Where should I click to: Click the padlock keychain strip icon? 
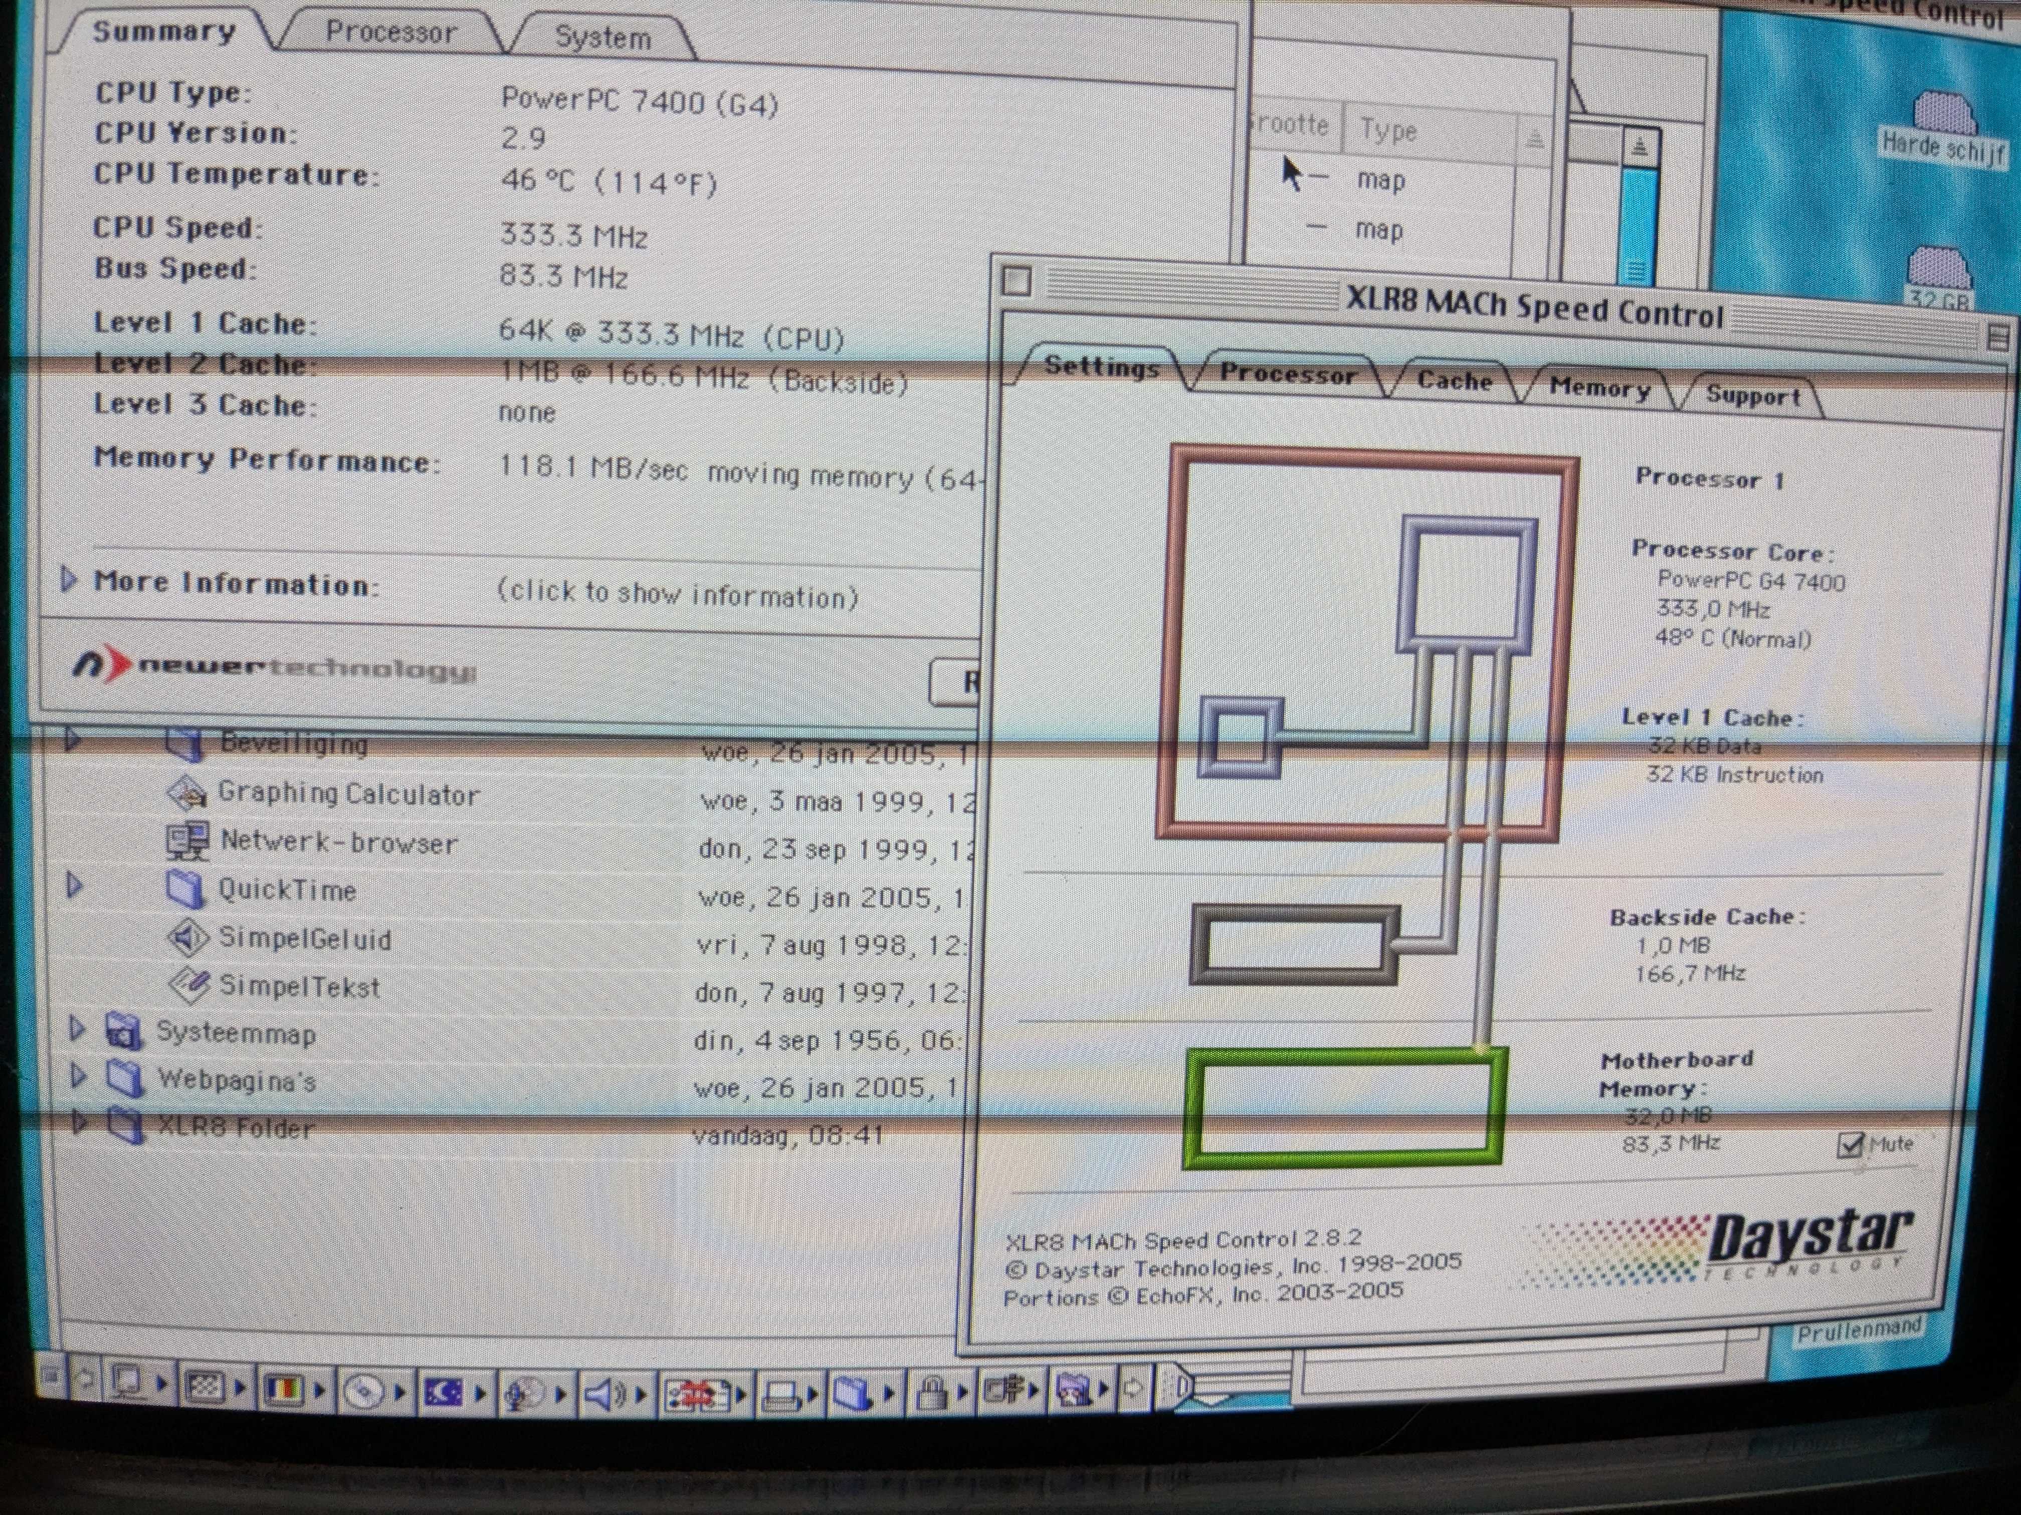pyautogui.click(x=931, y=1394)
